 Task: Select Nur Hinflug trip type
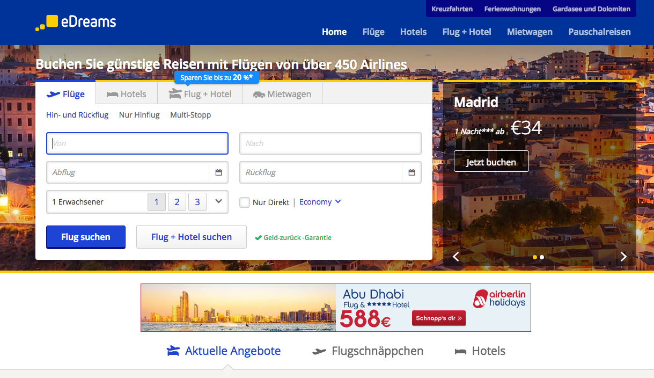click(139, 115)
